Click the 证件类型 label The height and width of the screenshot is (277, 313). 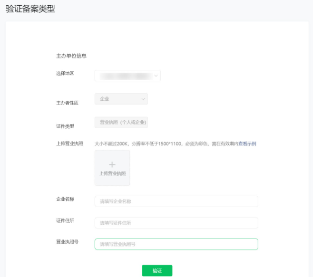[x=65, y=126]
